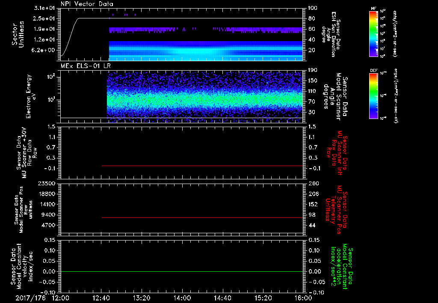Click the '190' scanner angle axis value
438x303 pixels.
coord(313,70)
